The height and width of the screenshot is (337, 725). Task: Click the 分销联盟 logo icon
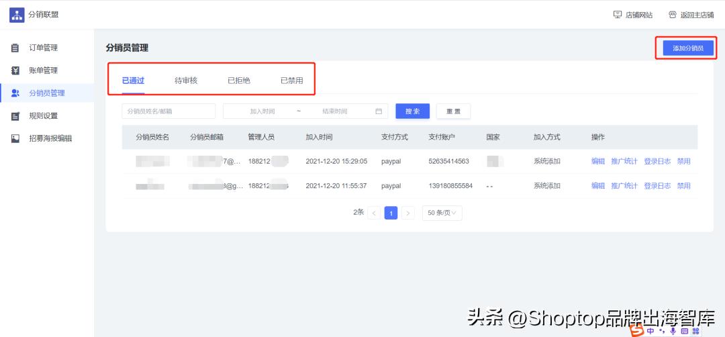tap(17, 15)
